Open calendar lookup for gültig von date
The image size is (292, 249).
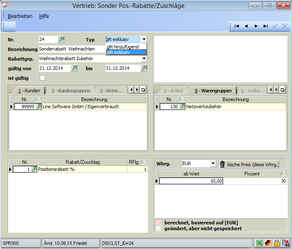(x=74, y=68)
